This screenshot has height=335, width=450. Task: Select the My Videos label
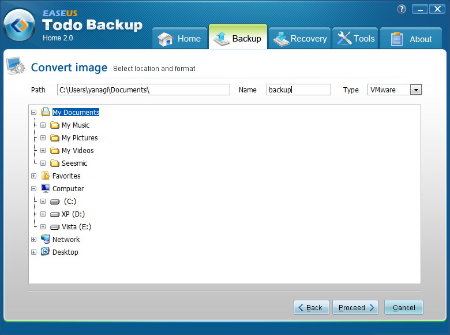pos(77,150)
